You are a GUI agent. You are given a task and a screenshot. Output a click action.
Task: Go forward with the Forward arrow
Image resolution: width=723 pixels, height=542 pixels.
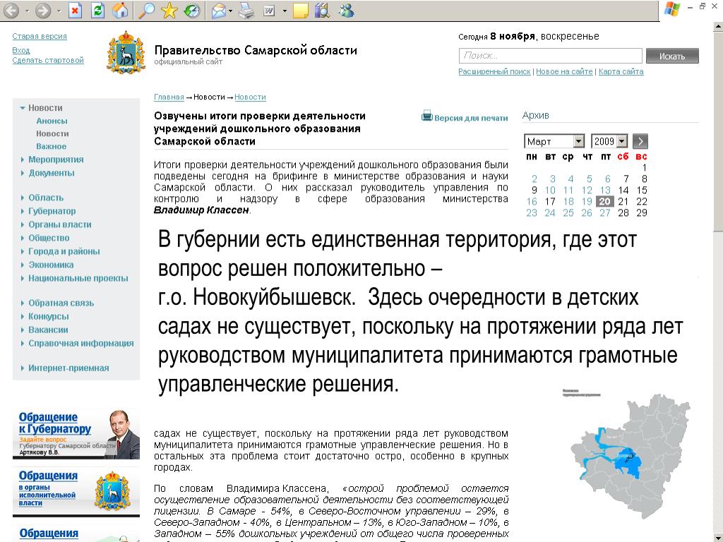(43, 10)
